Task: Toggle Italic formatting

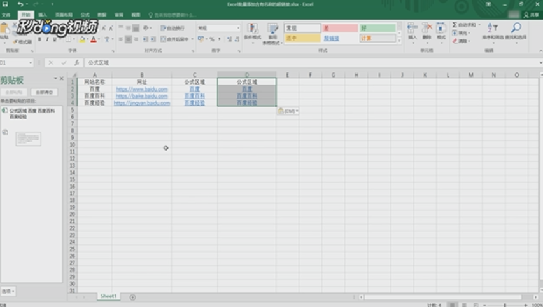Action: tap(47, 39)
